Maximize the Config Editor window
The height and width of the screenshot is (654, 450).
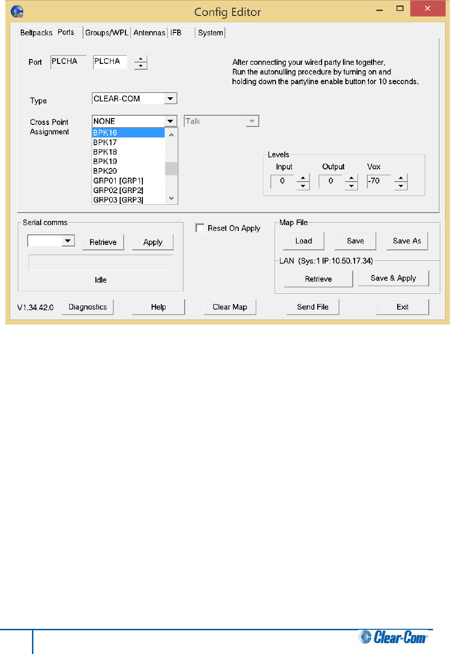coord(400,9)
